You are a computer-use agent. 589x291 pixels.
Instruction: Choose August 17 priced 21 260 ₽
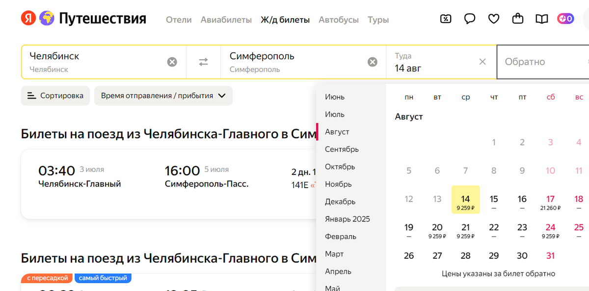550,201
